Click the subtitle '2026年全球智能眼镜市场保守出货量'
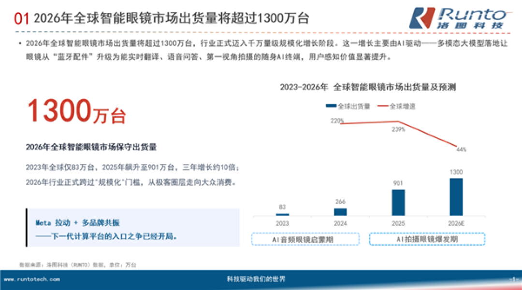 coord(91,147)
